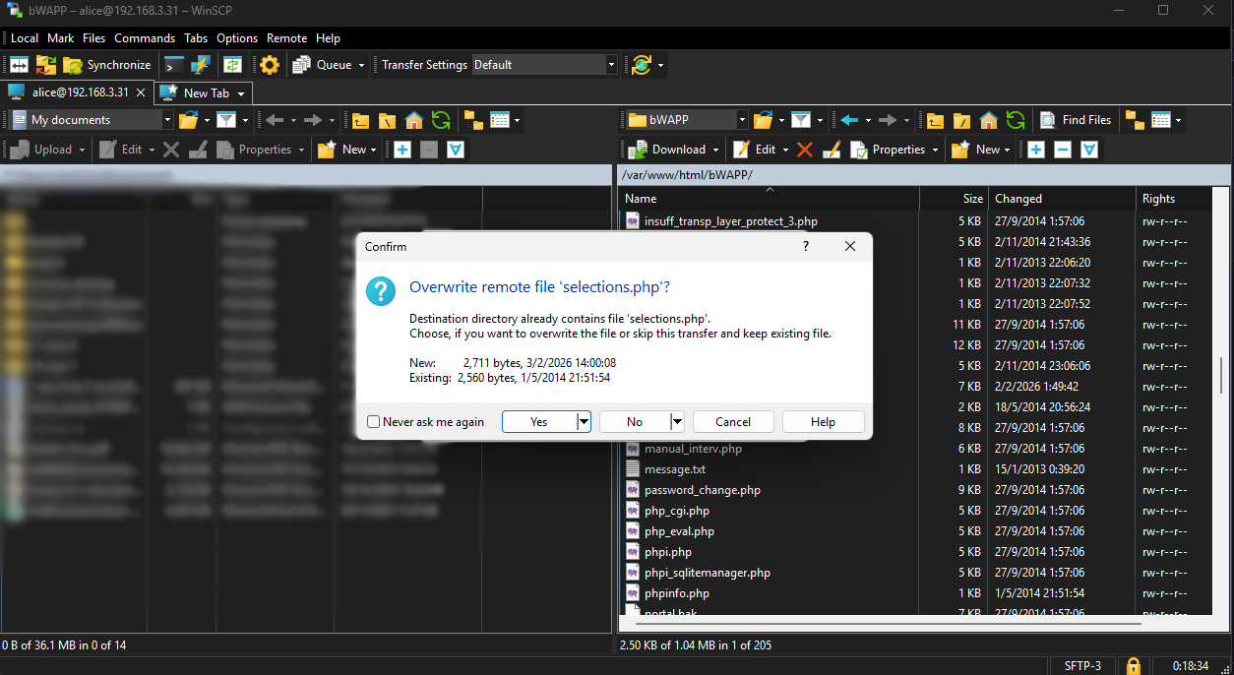1234x675 pixels.
Task: Click the remote red Delete X icon
Action: coord(804,150)
